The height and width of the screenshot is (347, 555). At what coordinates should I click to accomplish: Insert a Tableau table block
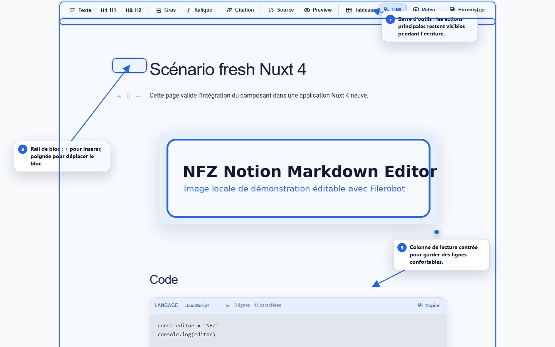(359, 10)
